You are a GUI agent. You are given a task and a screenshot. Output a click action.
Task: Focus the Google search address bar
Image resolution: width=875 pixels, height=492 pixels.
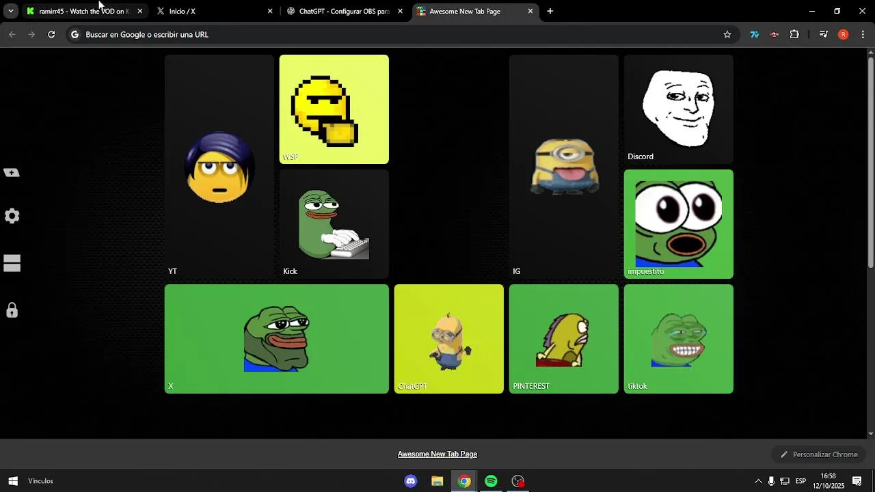(x=402, y=34)
